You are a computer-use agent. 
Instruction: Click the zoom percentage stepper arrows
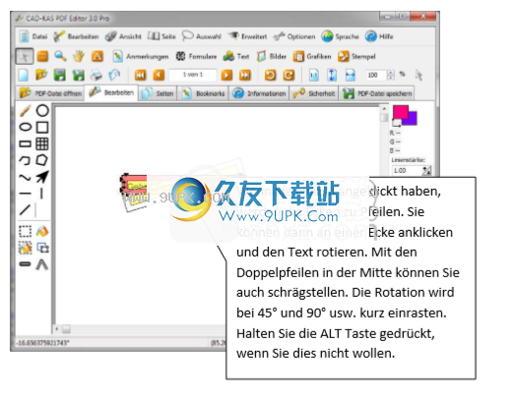pyautogui.click(x=391, y=76)
